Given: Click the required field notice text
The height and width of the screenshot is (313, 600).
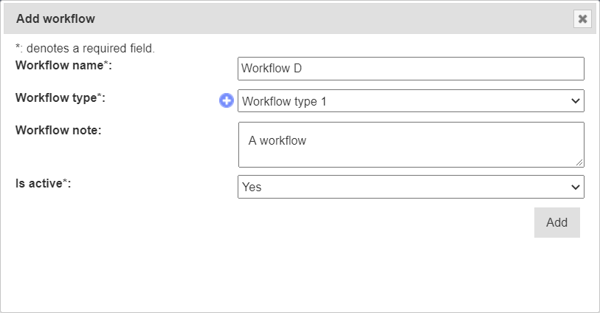Looking at the screenshot, I should point(85,49).
